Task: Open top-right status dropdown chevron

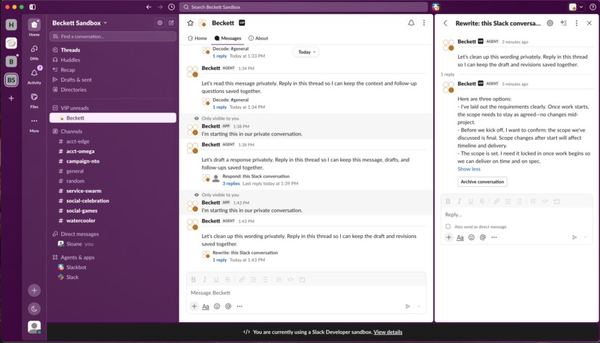Action: [x=581, y=7]
